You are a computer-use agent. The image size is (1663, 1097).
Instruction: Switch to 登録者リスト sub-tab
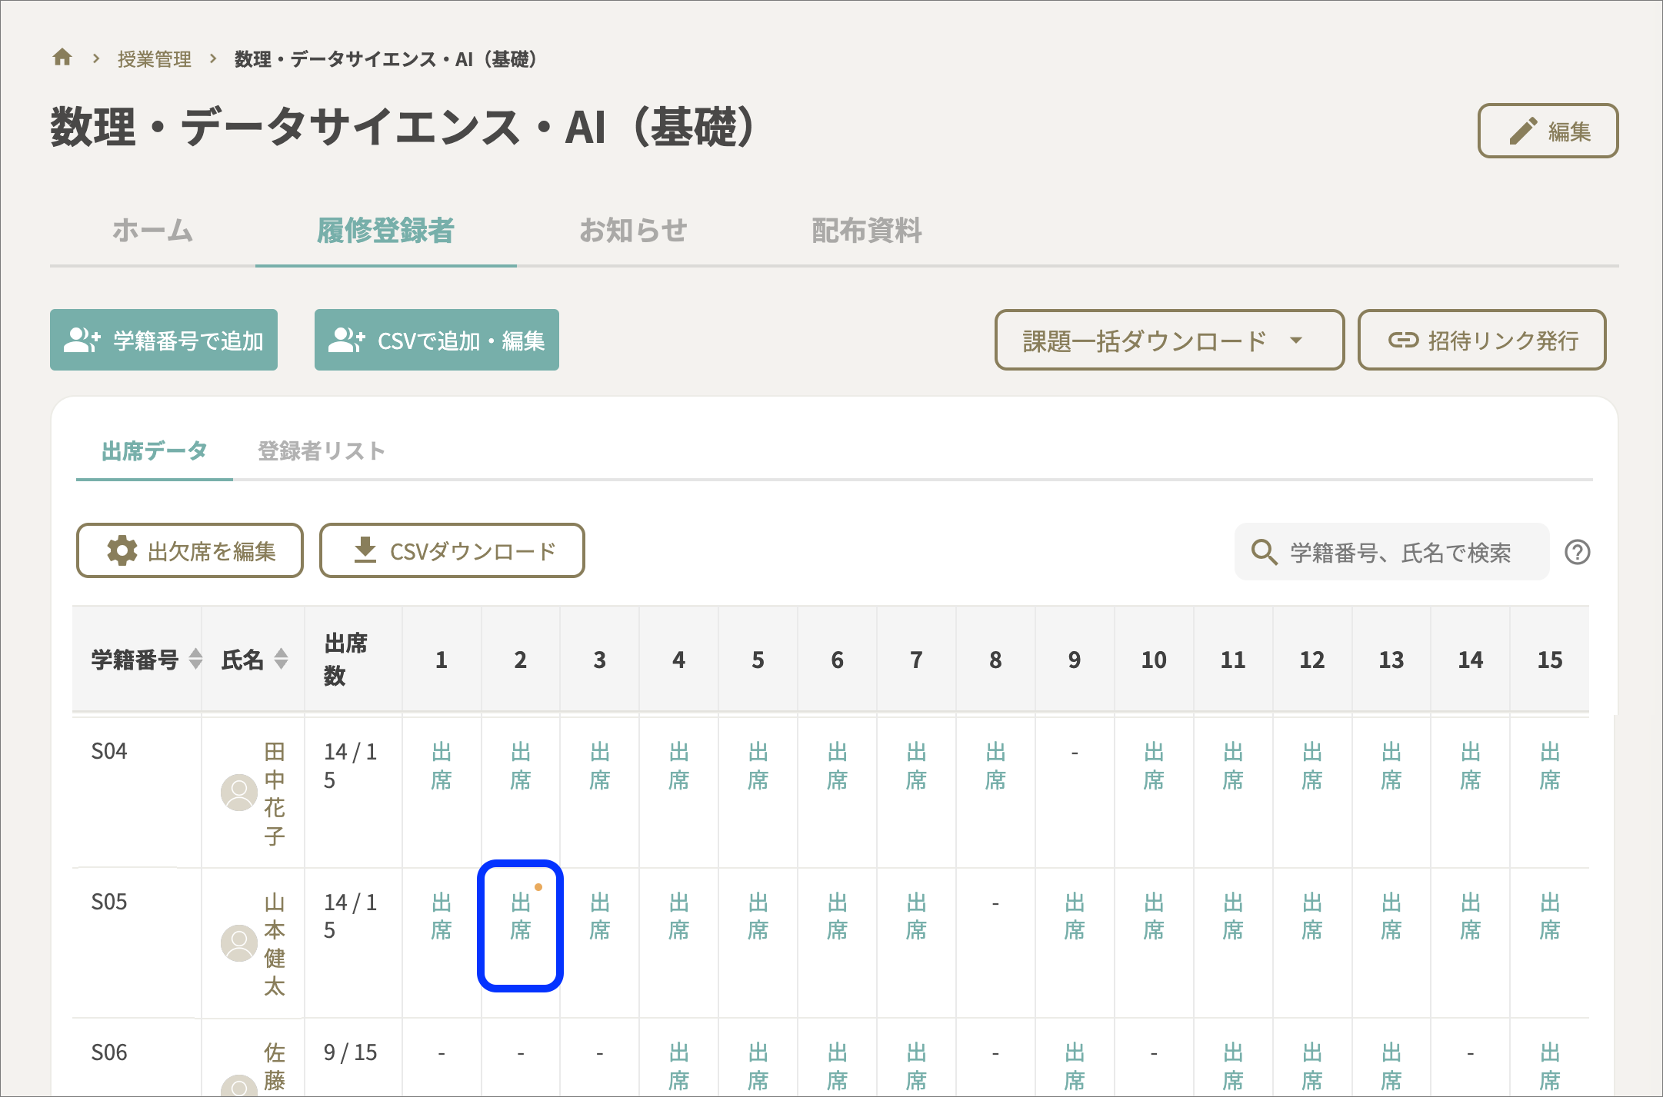click(x=321, y=451)
